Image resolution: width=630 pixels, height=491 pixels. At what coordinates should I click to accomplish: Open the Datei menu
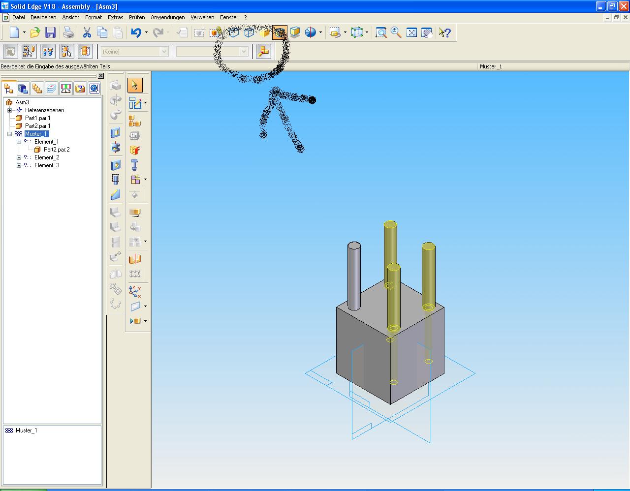tap(19, 17)
